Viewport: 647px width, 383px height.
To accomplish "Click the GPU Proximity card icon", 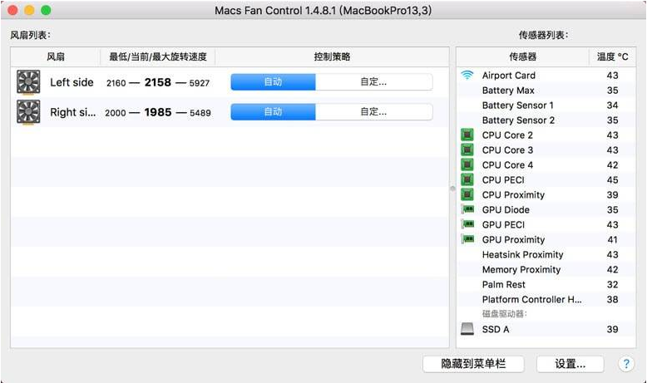I will pos(467,239).
